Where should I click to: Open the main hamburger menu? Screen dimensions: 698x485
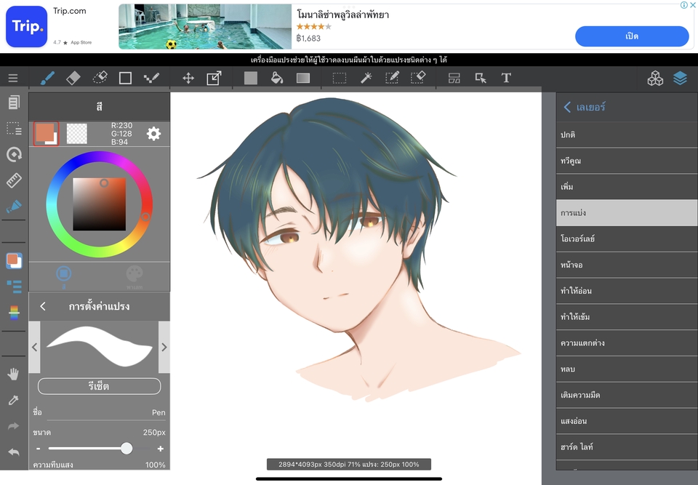point(13,77)
